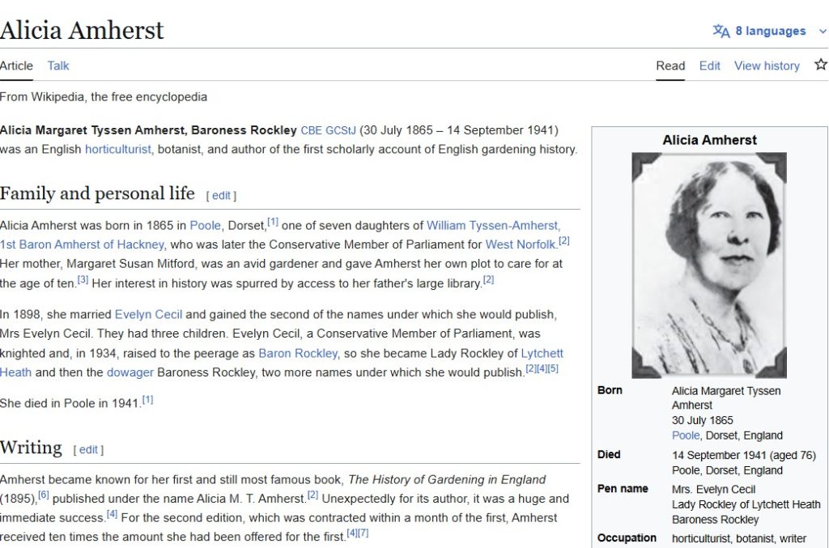829x548 pixels.
Task: Click the language switcher icon
Action: tap(721, 31)
